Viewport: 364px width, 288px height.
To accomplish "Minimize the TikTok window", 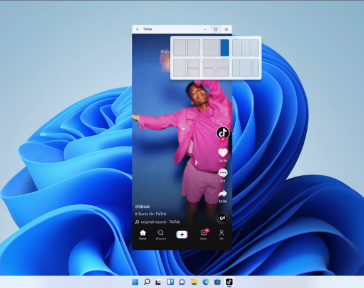I will (205, 29).
